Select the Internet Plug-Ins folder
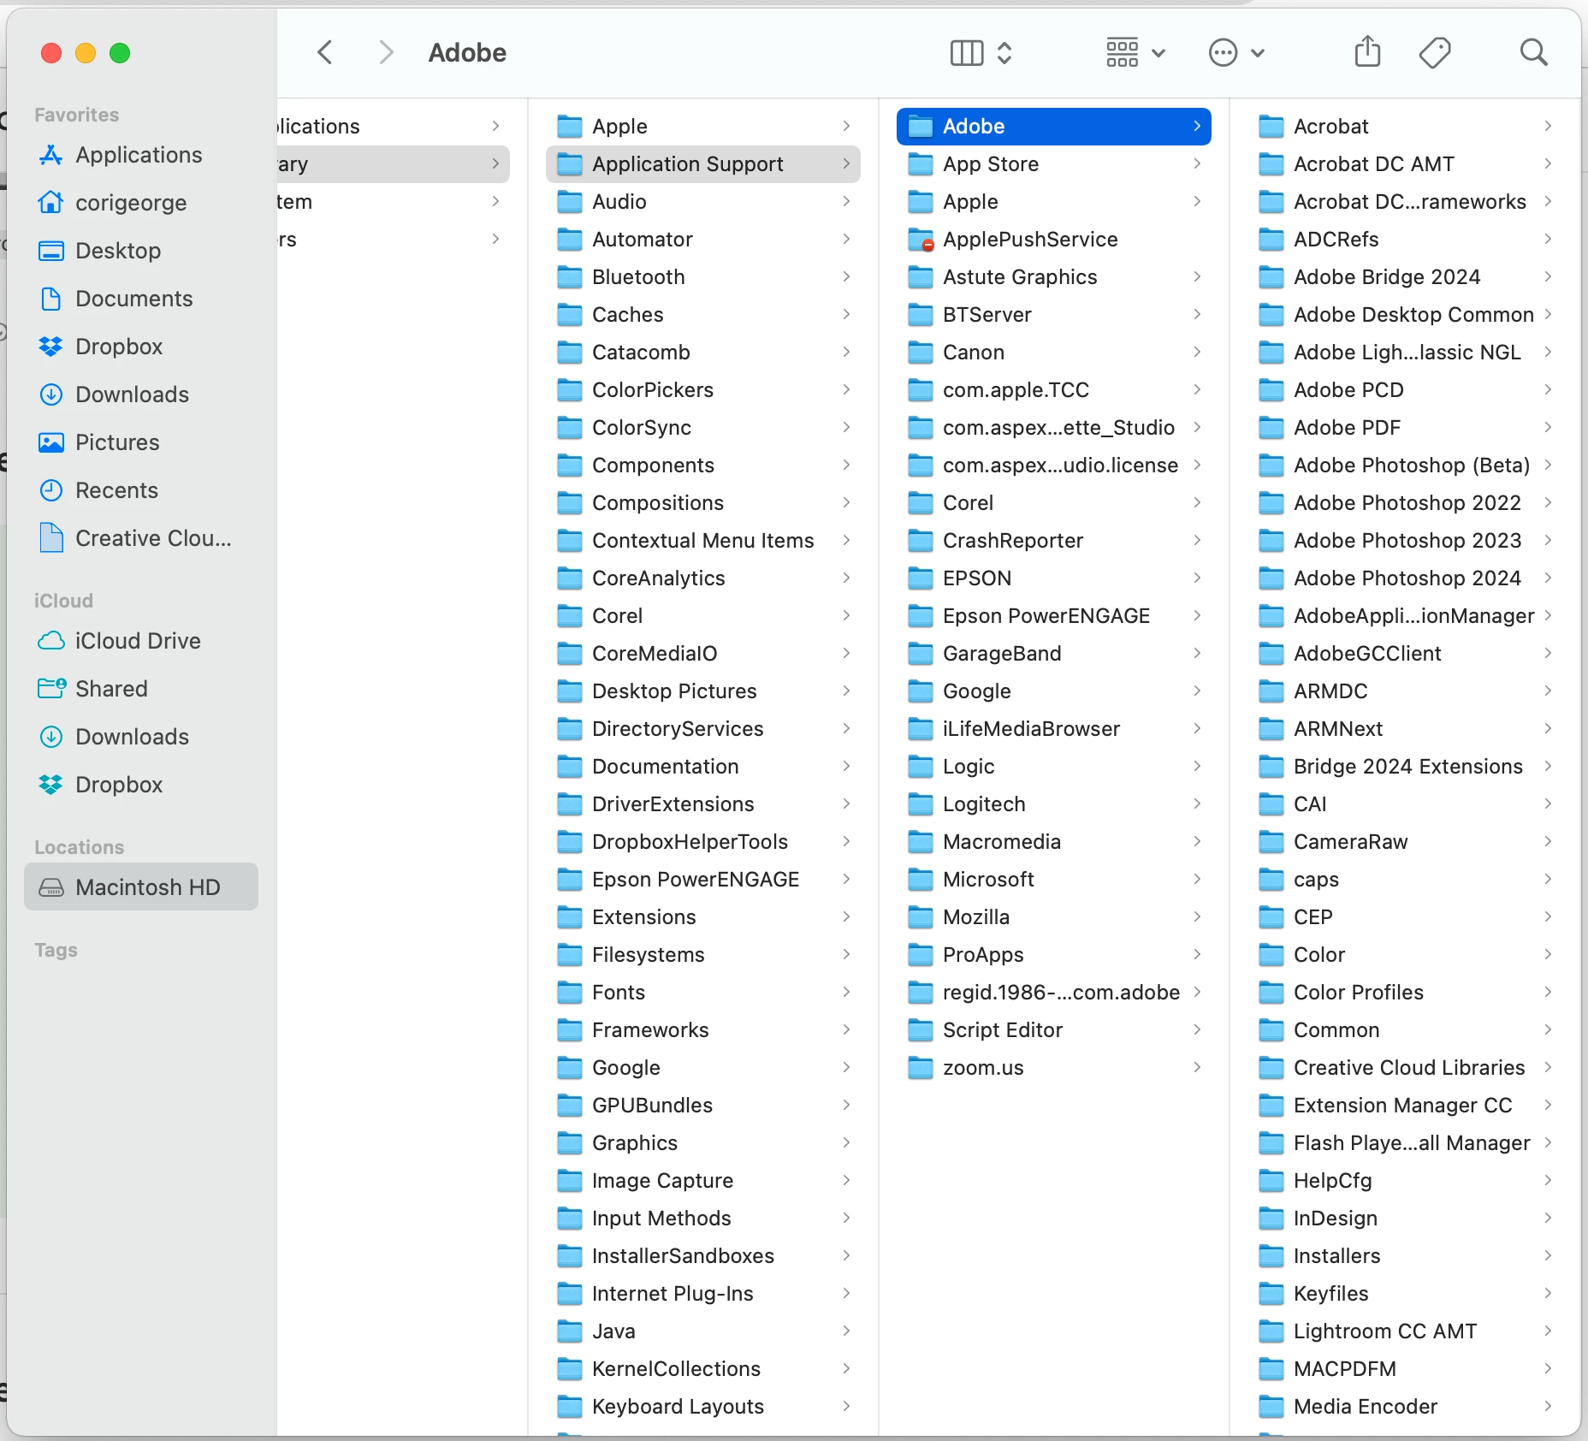Screen dimensions: 1588x1441 (702, 1294)
